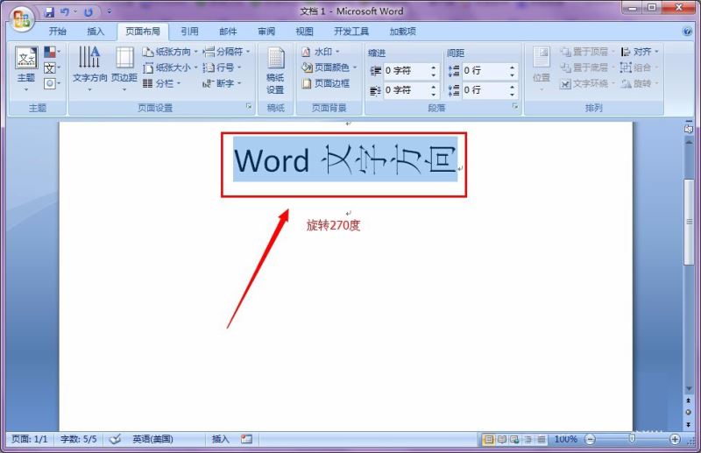Open the 插入 tab
Screen dimensions: 701x453
(x=96, y=32)
